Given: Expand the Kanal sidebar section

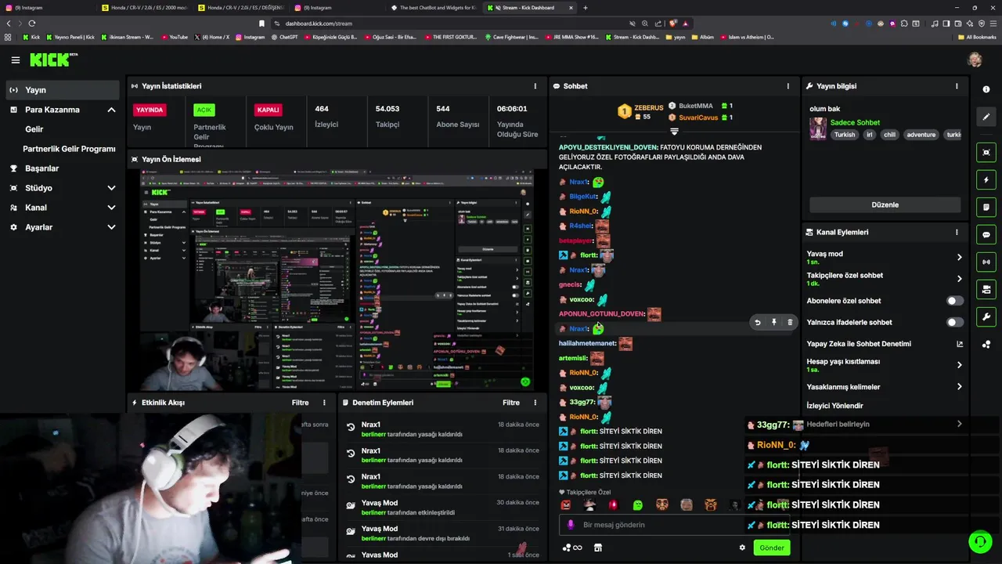Looking at the screenshot, I should (111, 208).
